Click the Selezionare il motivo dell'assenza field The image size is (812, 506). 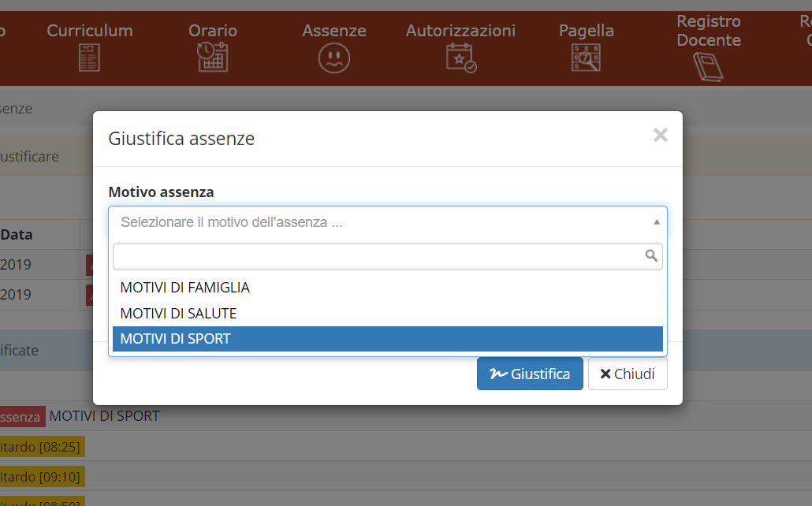pyautogui.click(x=378, y=222)
